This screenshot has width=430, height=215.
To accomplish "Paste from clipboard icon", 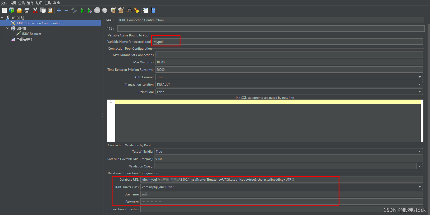I will pos(50,10).
